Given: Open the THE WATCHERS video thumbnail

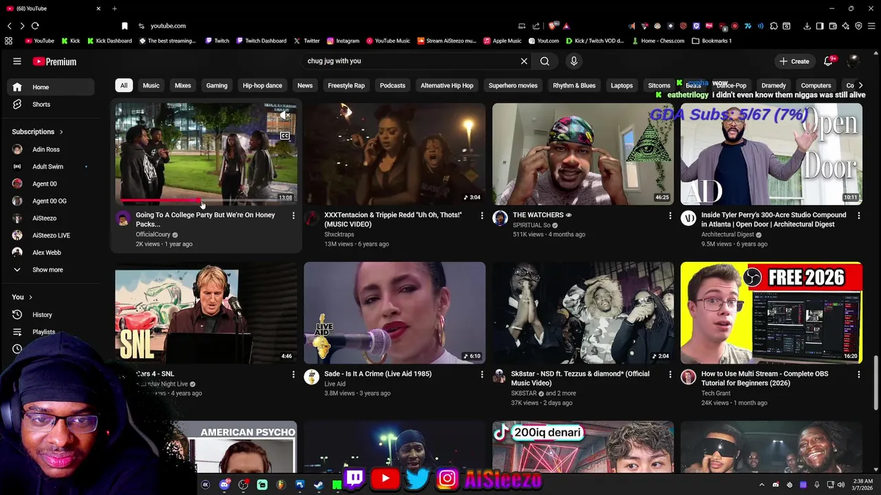Looking at the screenshot, I should (583, 154).
